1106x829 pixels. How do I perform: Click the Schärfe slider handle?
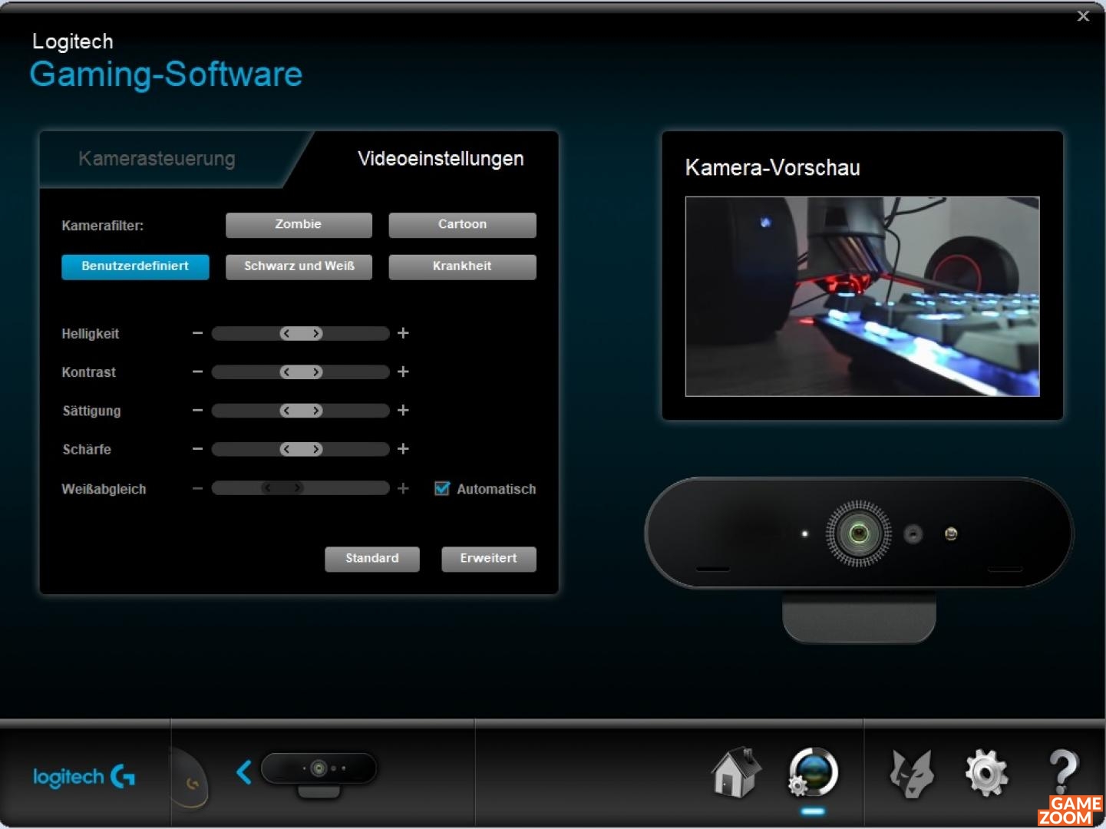(x=301, y=449)
